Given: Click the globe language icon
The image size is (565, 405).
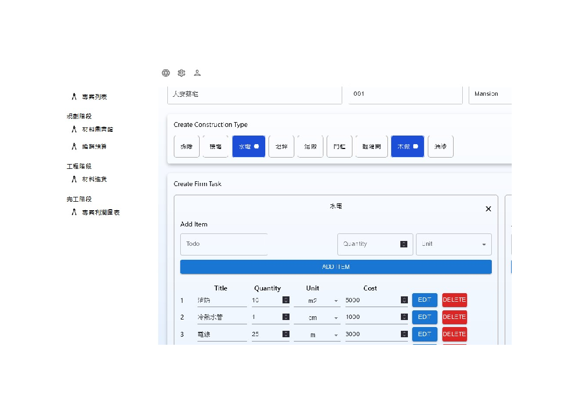Looking at the screenshot, I should 166,73.
